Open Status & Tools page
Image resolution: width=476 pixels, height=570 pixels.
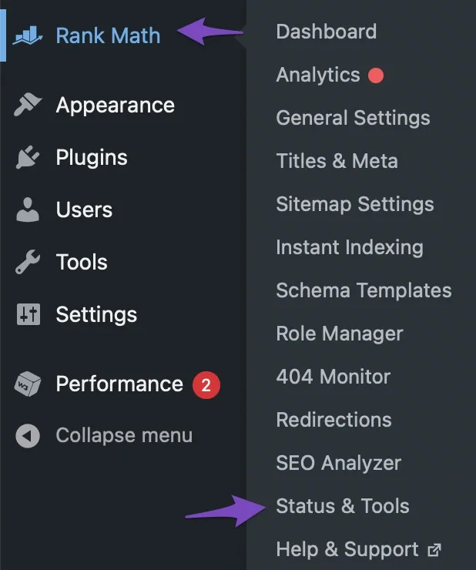point(343,506)
